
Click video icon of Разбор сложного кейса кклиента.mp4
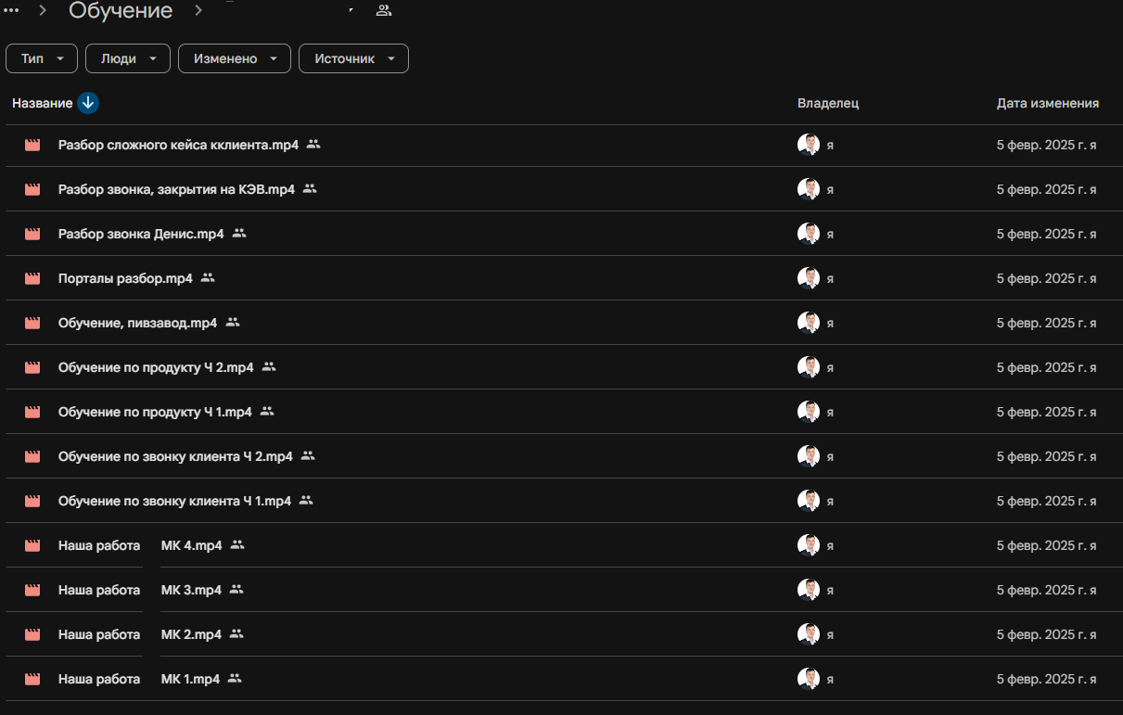click(x=32, y=145)
